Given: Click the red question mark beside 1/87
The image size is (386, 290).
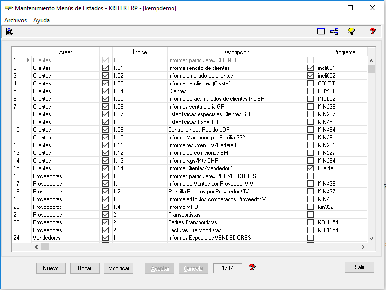Looking at the screenshot, I should tap(252, 267).
